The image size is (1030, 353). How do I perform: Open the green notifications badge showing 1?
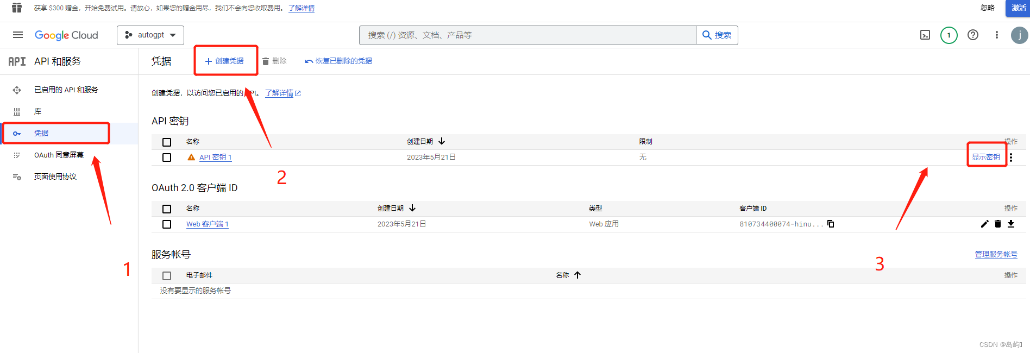[x=949, y=35]
